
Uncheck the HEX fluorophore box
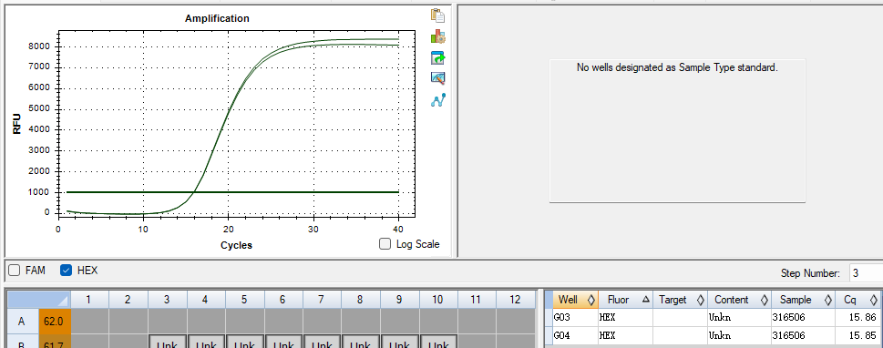(x=66, y=271)
